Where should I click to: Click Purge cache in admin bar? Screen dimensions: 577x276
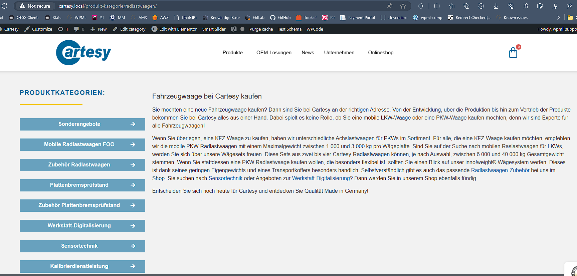coord(261,29)
